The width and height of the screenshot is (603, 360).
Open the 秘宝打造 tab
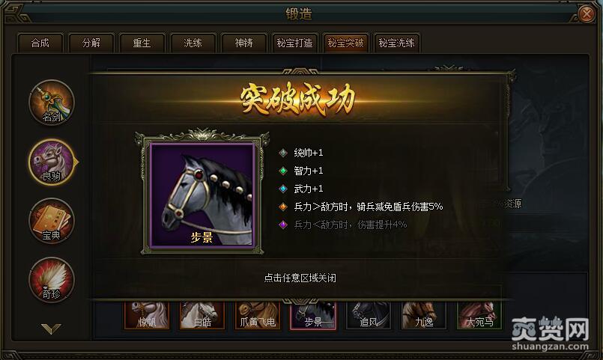coord(294,43)
